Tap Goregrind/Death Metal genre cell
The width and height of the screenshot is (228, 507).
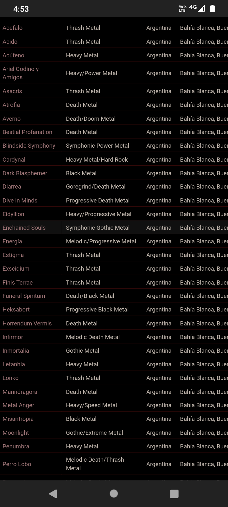96,187
